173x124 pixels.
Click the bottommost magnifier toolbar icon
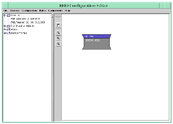click(58, 44)
